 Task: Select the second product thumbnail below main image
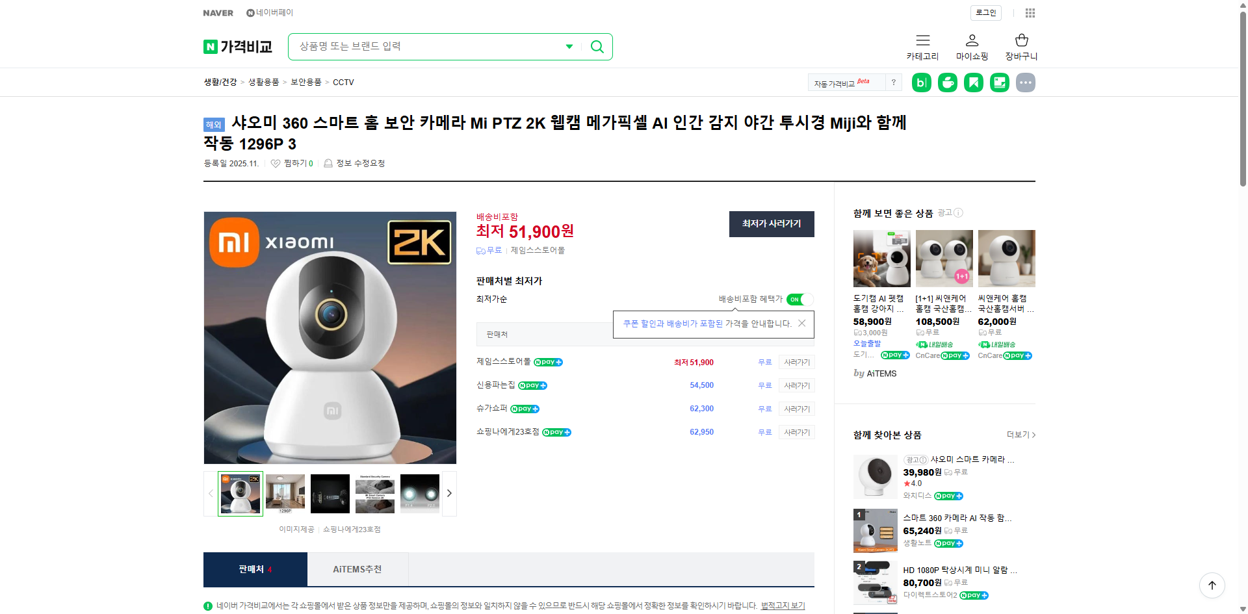click(285, 494)
